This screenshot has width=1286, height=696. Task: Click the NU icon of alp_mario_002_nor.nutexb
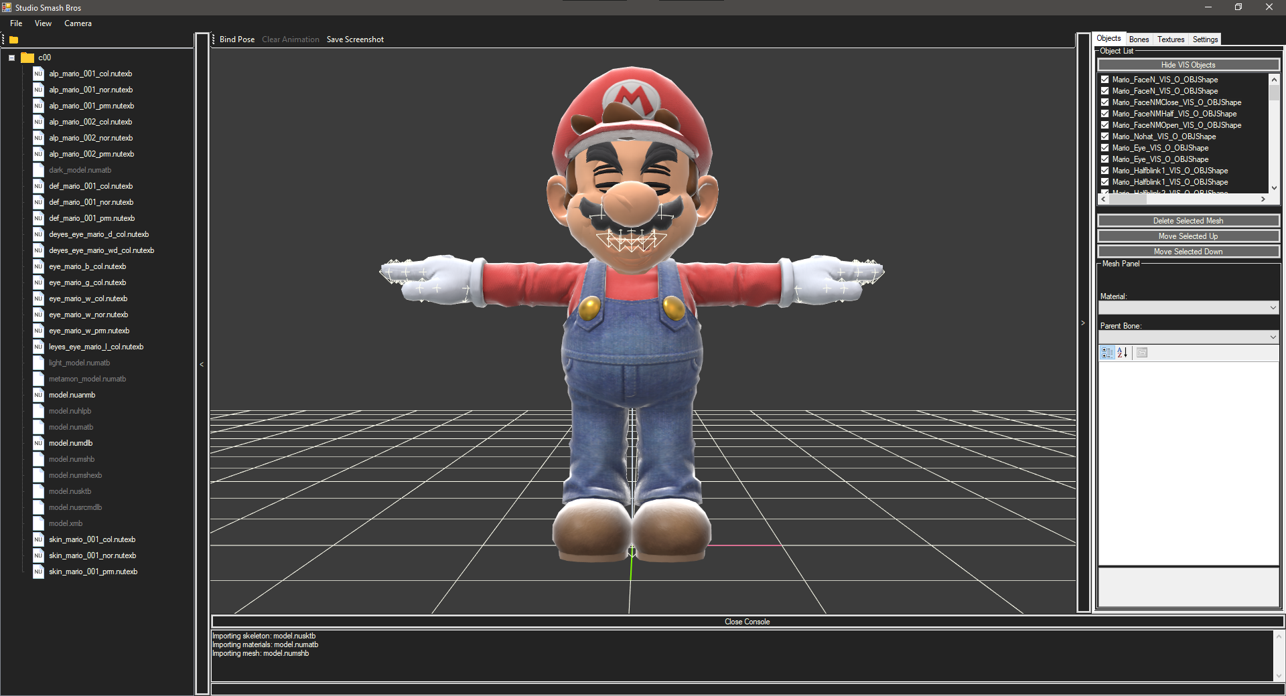click(x=38, y=138)
